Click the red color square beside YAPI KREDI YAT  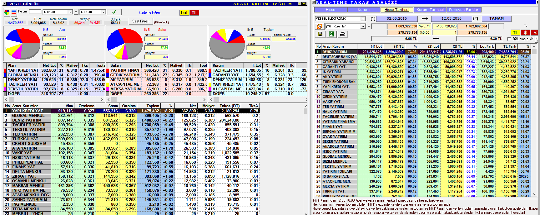pos(5,70)
